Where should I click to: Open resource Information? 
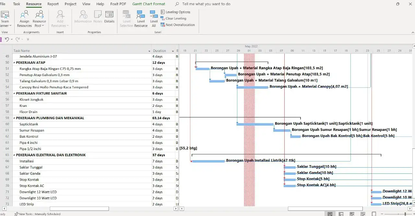click(83, 17)
